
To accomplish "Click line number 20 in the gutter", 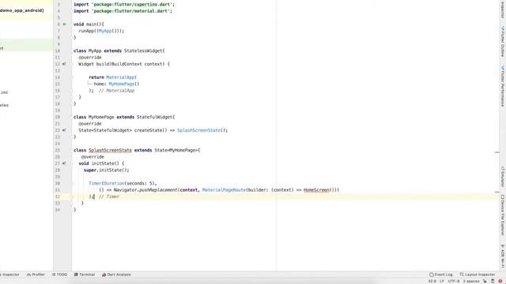I will pyautogui.click(x=58, y=118).
